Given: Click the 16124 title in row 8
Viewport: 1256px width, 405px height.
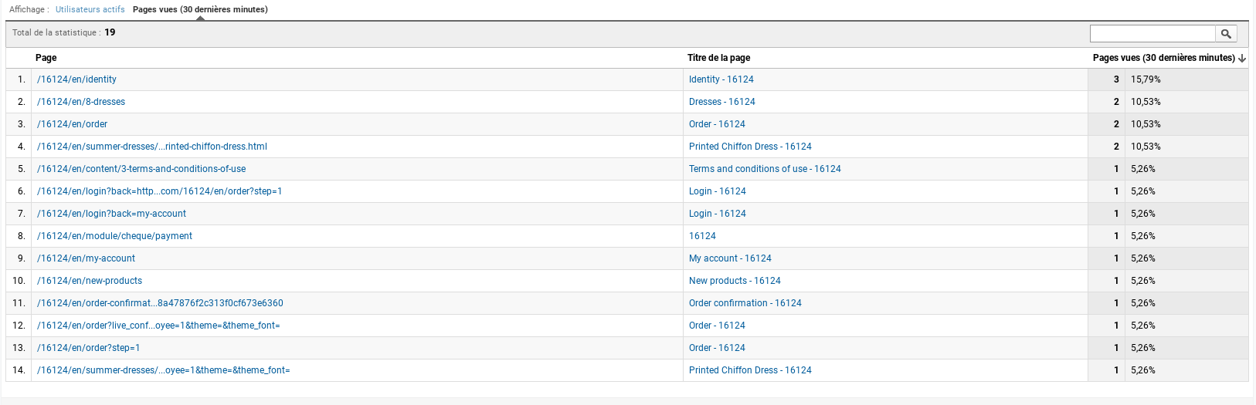Looking at the screenshot, I should pos(702,236).
